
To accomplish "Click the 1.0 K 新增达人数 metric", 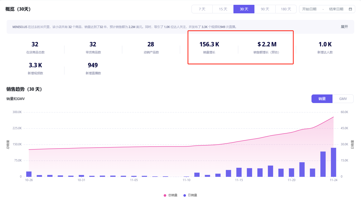I will (x=325, y=45).
